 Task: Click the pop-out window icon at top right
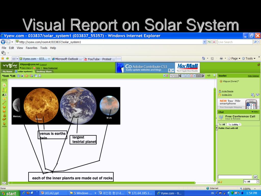pyautogui.click(x=259, y=65)
